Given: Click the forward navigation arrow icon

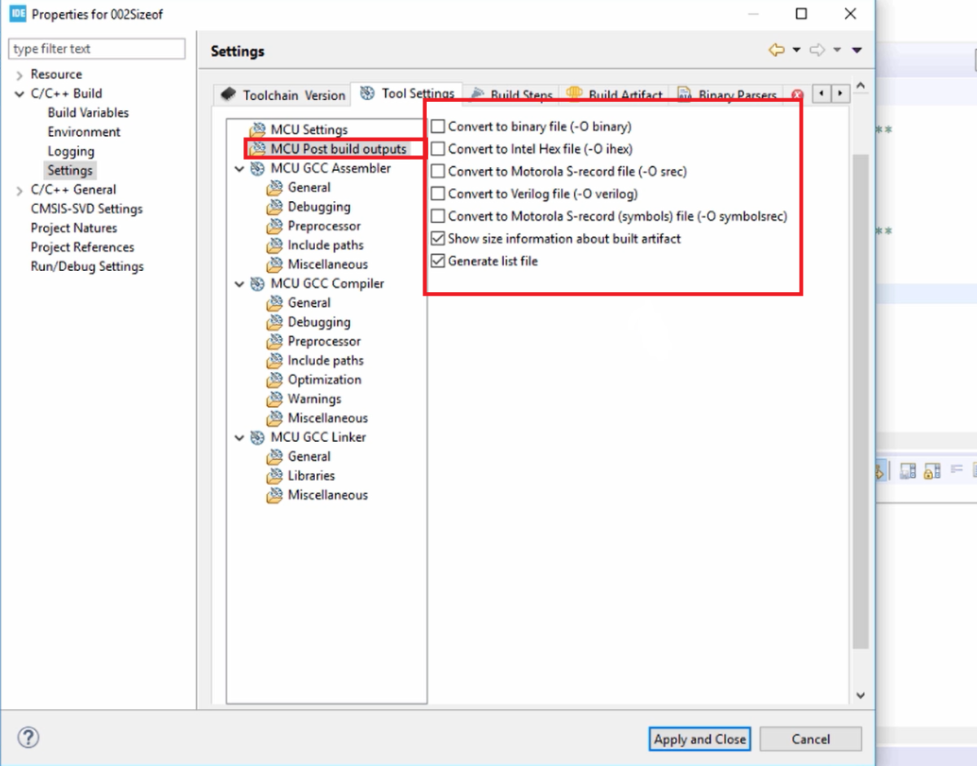Looking at the screenshot, I should 817,50.
